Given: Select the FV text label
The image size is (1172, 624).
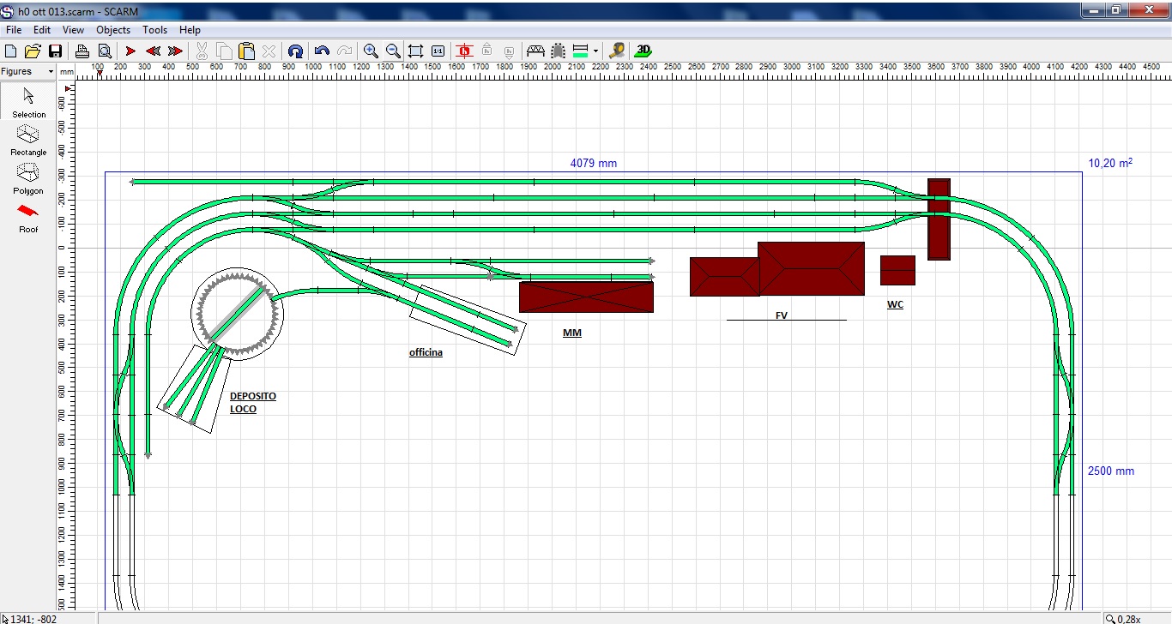Looking at the screenshot, I should coord(782,315).
